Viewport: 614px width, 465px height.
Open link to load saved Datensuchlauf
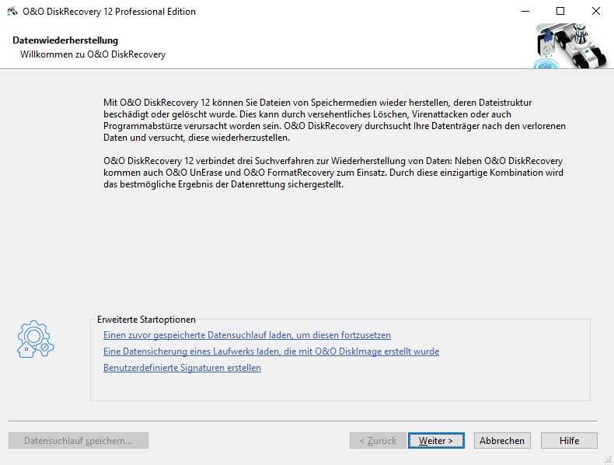(246, 335)
